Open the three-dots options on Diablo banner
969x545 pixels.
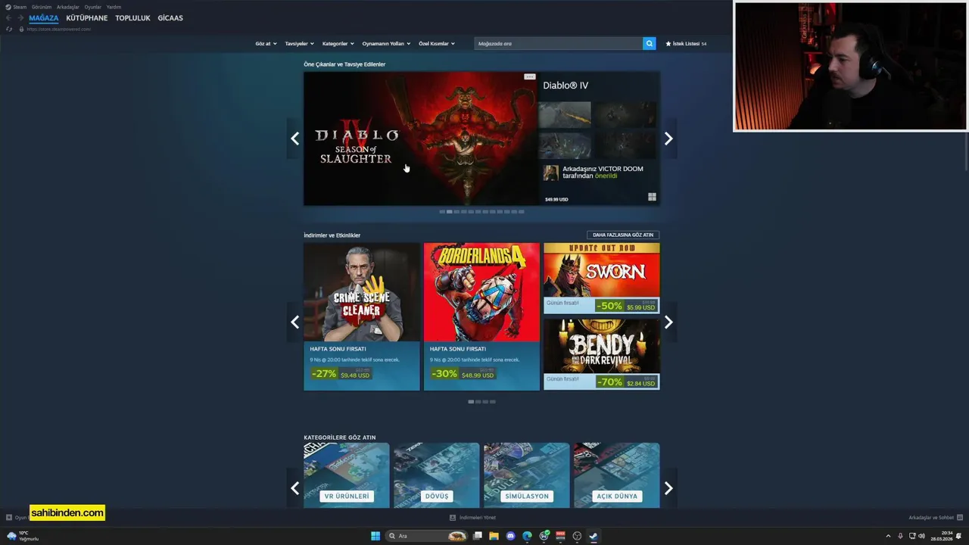coord(529,76)
